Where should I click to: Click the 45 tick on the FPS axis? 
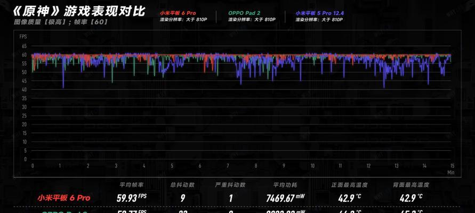(24, 81)
